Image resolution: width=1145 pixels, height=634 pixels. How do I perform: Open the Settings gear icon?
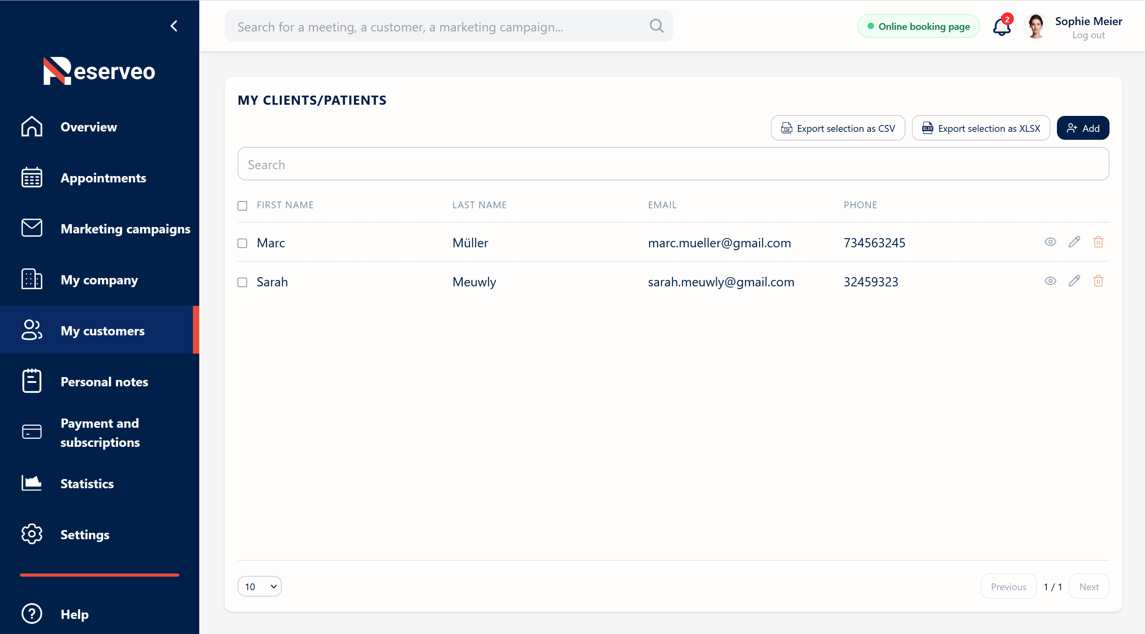click(31, 534)
